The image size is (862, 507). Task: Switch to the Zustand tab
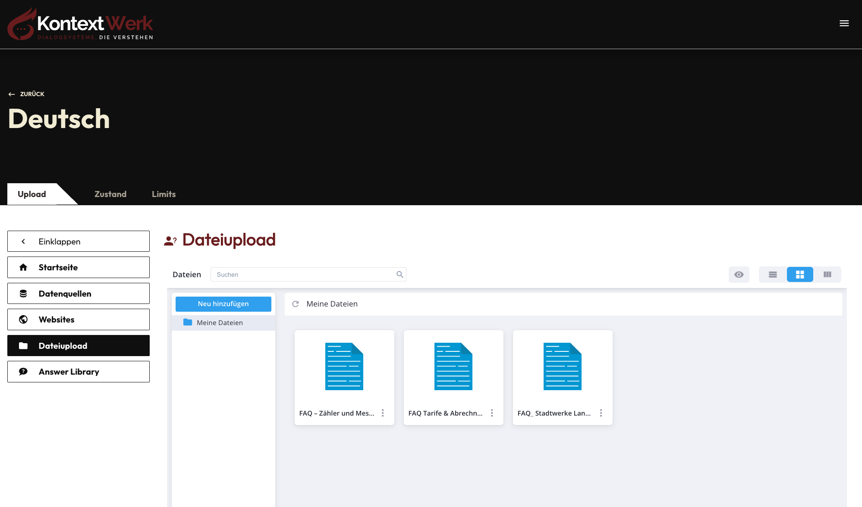110,194
